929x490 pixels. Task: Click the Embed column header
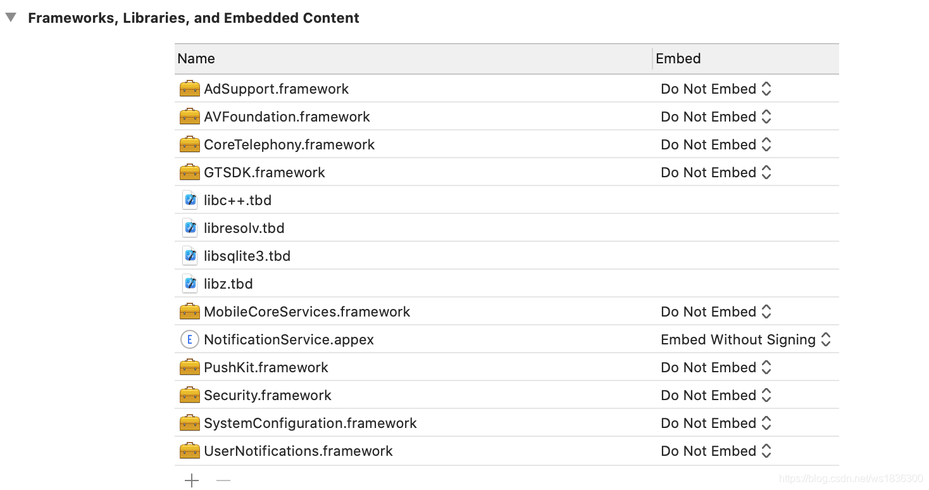(x=678, y=58)
